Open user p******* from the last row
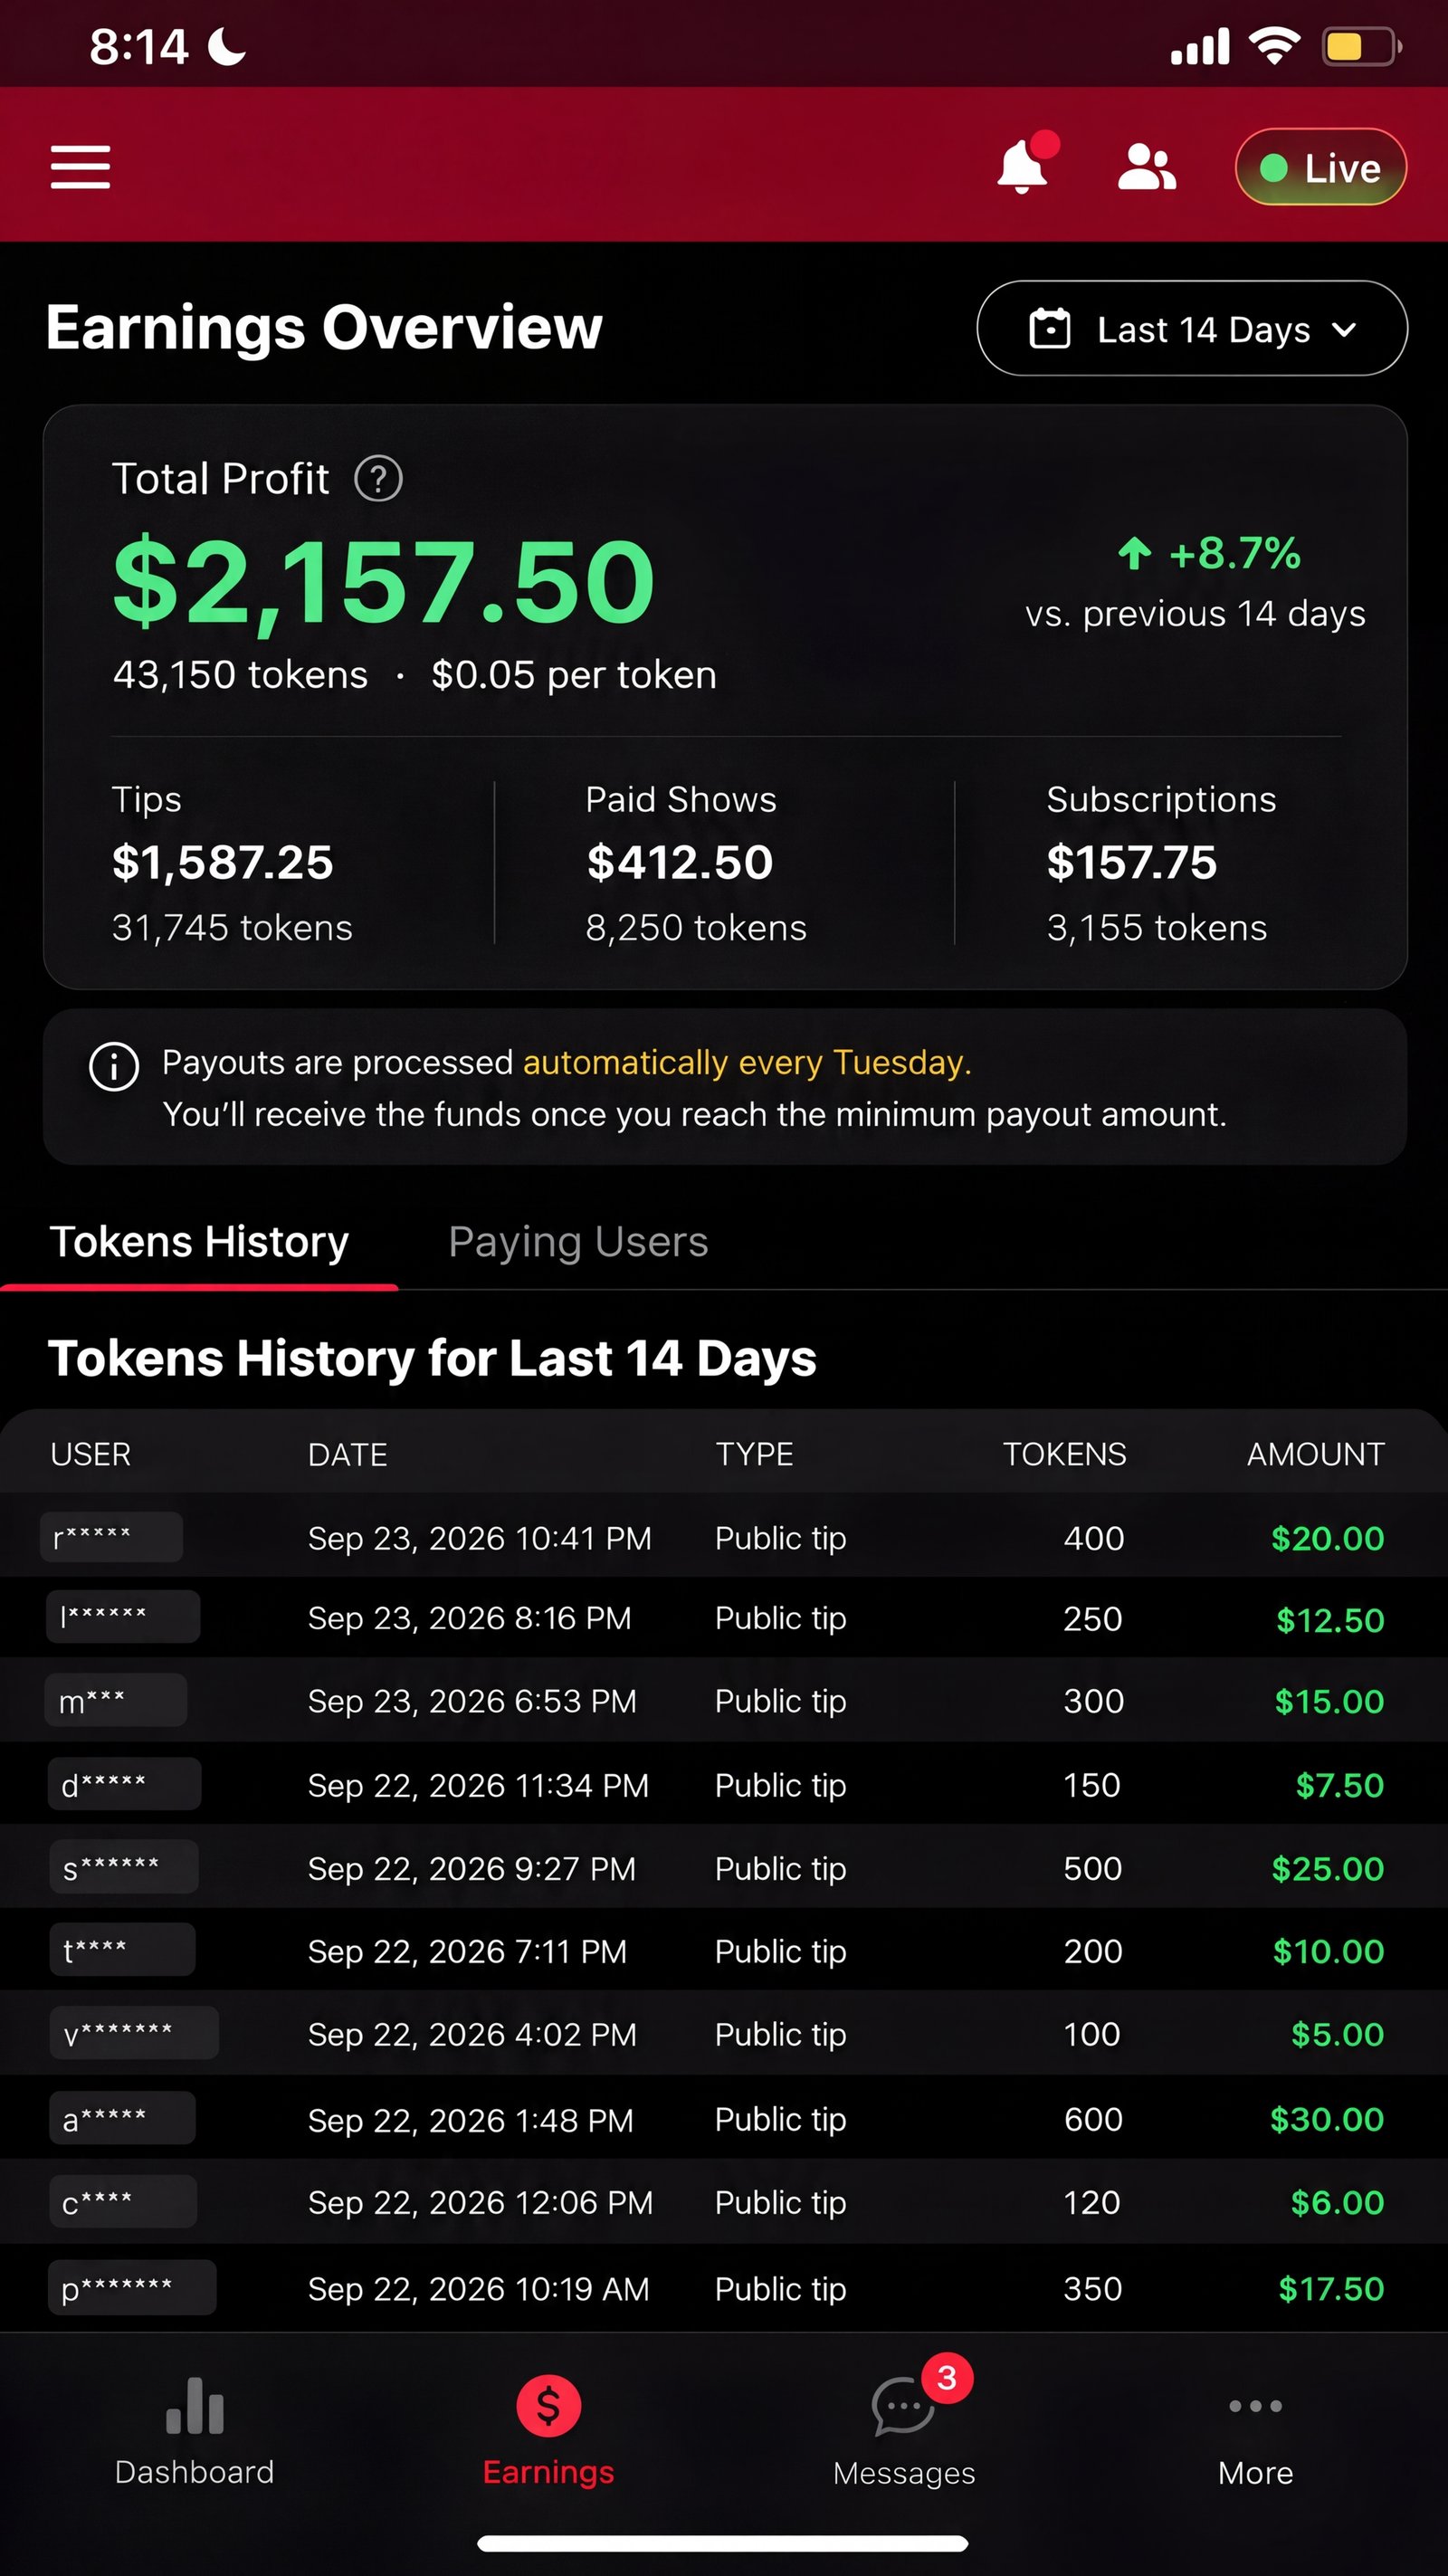Image resolution: width=1448 pixels, height=2576 pixels. (132, 2287)
